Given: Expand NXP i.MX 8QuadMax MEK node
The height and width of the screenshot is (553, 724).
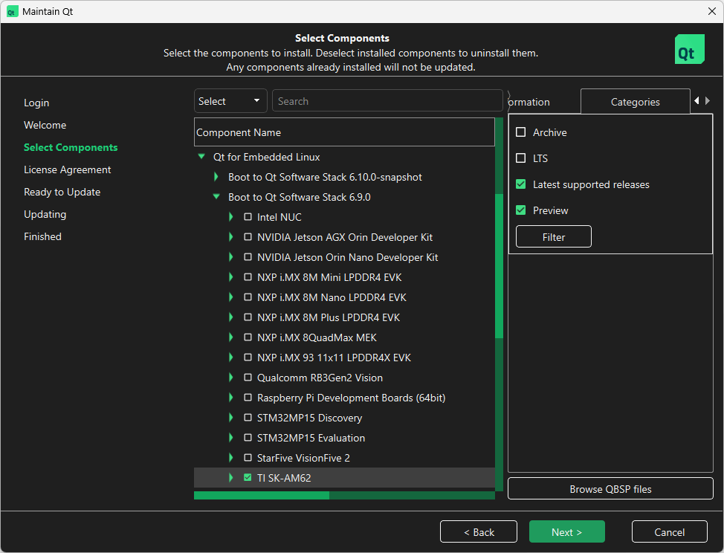Looking at the screenshot, I should (231, 337).
